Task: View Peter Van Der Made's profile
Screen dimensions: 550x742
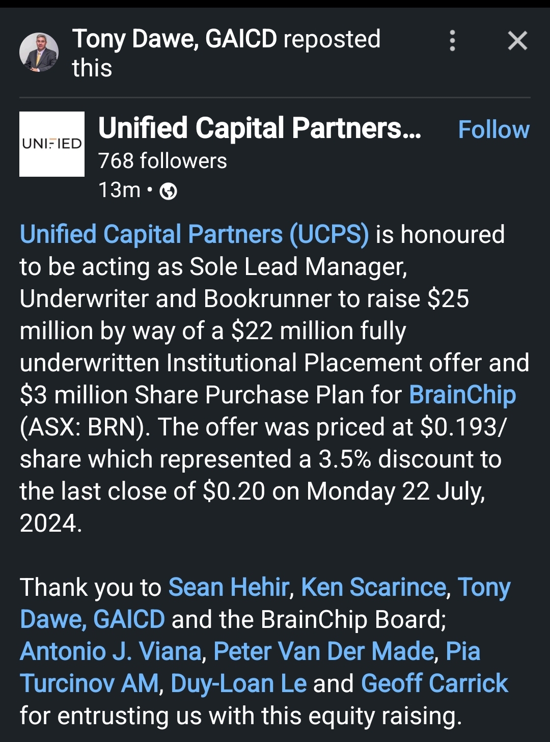Action: tap(323, 651)
